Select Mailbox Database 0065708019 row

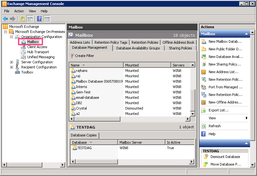click(130, 81)
